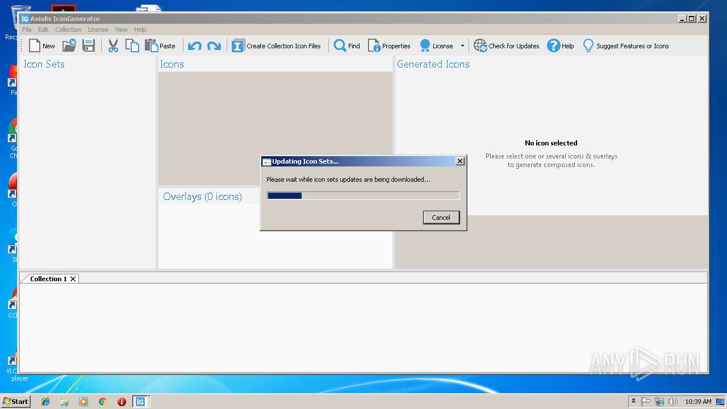Viewport: 727px width, 409px height.
Task: Click the Icon Sets panel header
Action: pos(44,64)
